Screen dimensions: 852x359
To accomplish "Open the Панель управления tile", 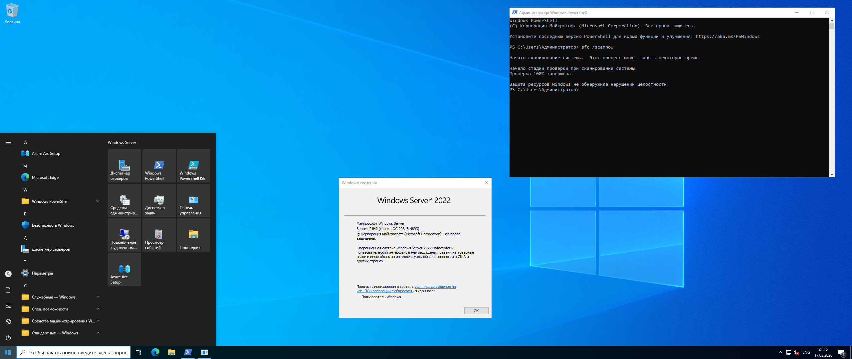I will (193, 200).
